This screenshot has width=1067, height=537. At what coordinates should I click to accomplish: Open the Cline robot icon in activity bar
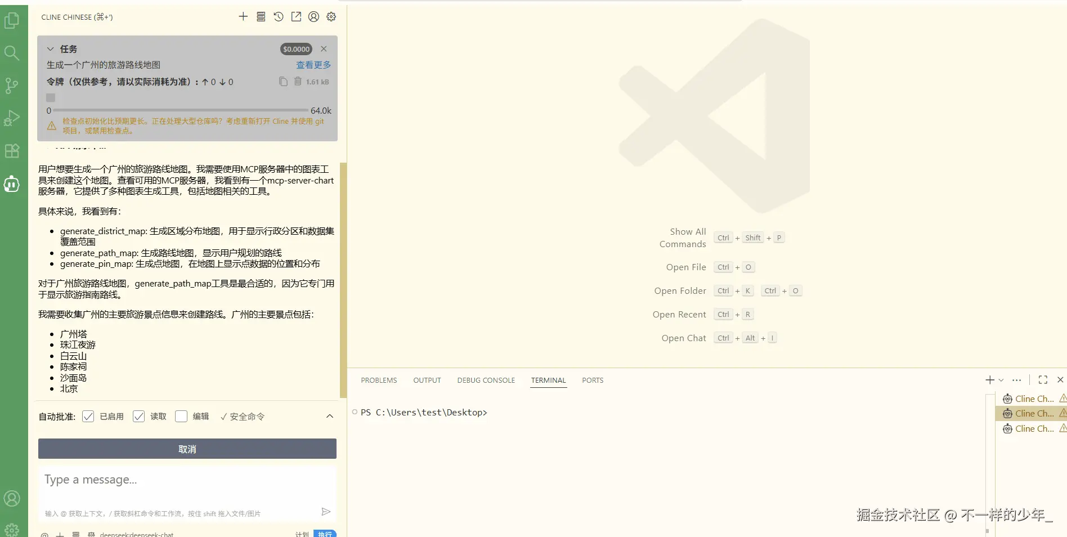click(x=12, y=184)
